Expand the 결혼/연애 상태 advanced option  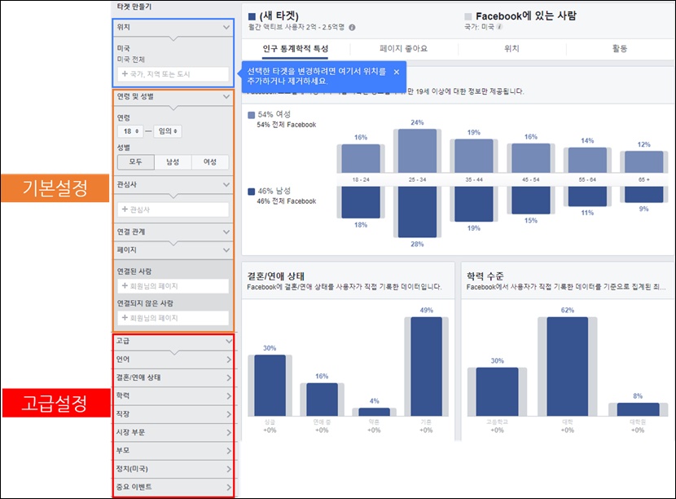coord(173,378)
